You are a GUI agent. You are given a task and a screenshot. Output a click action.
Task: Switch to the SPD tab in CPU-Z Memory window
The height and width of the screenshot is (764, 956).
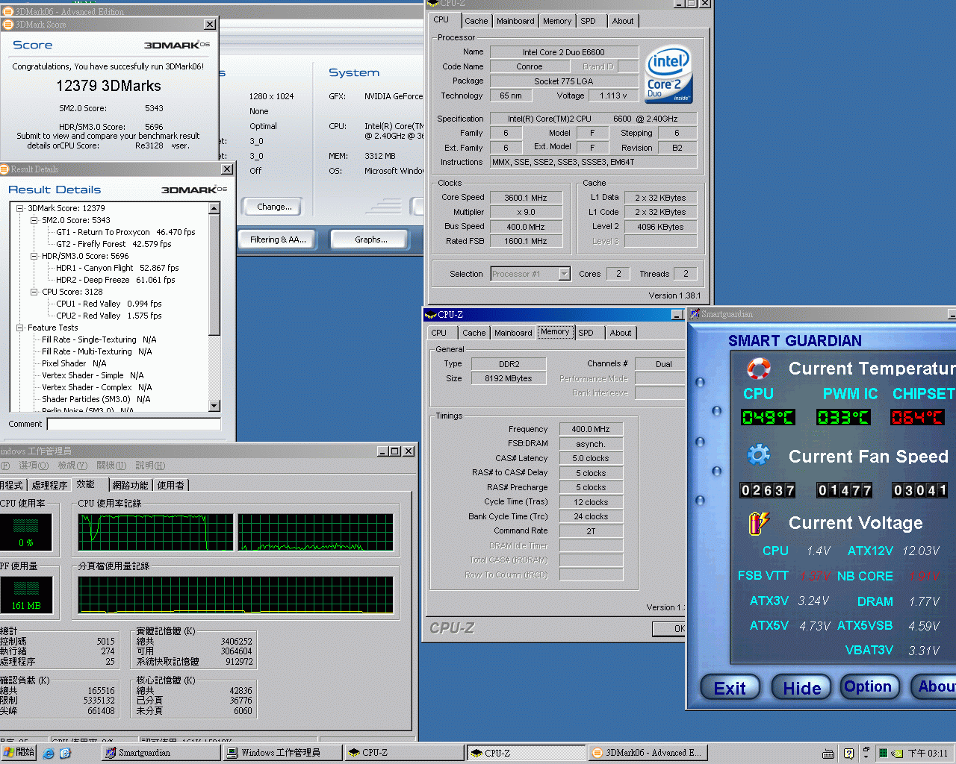tap(586, 333)
